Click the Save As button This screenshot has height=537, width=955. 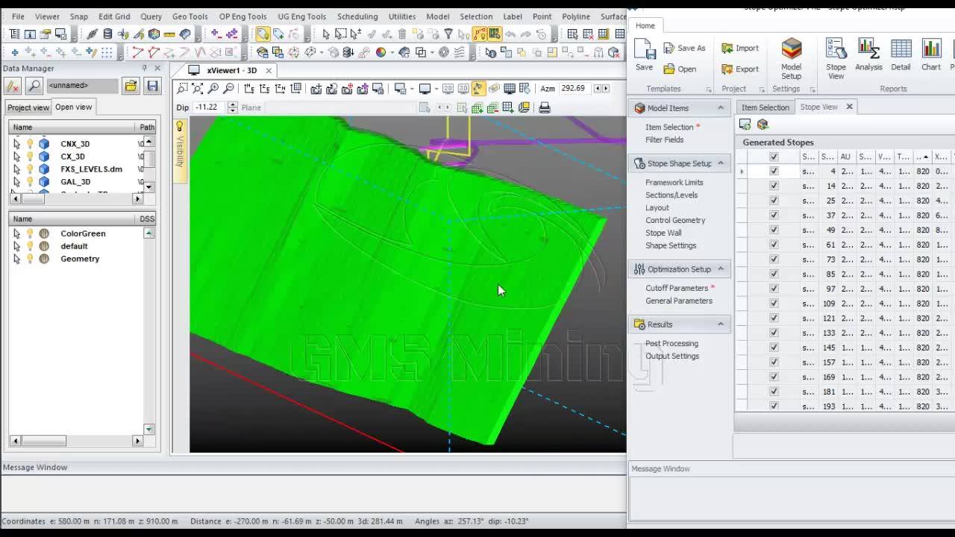[684, 48]
